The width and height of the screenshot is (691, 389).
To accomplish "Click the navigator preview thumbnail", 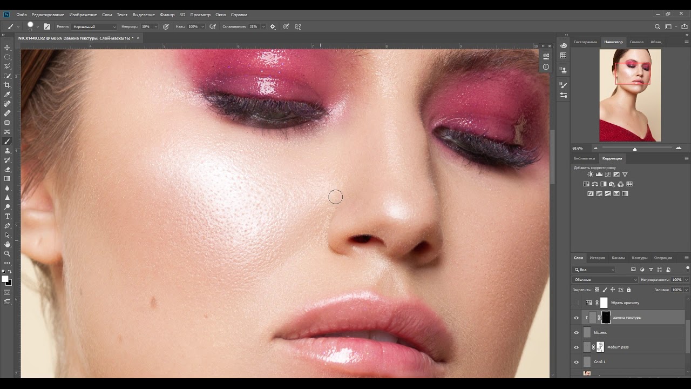I will [630, 96].
